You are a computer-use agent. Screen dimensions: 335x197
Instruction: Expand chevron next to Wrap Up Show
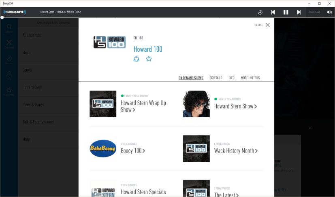134,110
